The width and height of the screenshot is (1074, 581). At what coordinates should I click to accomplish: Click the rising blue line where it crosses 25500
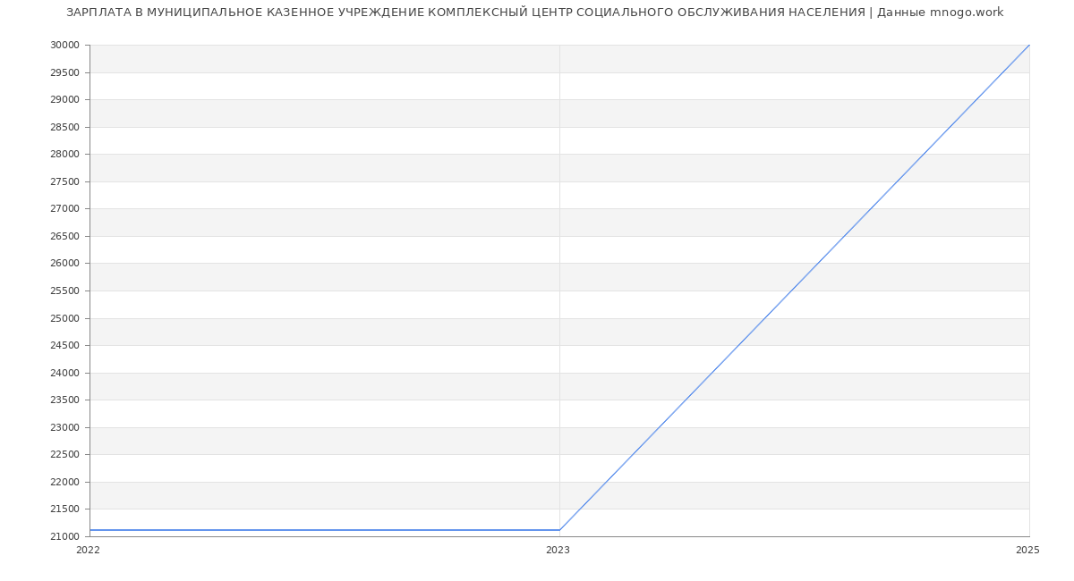point(791,290)
